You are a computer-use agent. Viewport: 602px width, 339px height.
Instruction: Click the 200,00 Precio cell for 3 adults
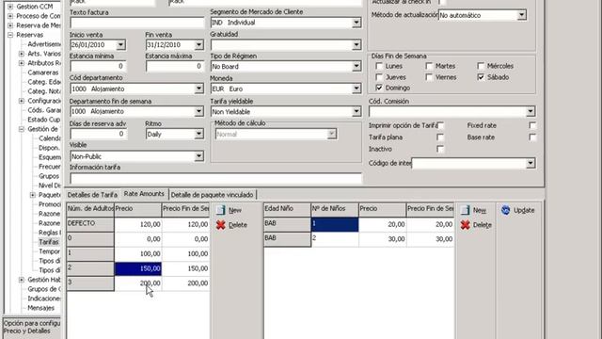[138, 283]
